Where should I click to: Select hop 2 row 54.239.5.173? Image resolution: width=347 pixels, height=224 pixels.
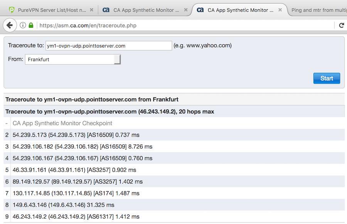coord(174,135)
